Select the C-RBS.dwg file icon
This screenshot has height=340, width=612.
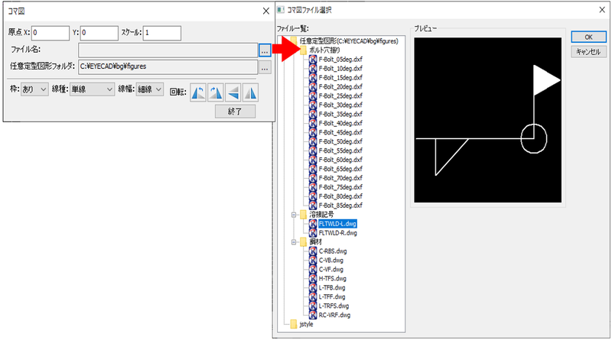point(312,251)
